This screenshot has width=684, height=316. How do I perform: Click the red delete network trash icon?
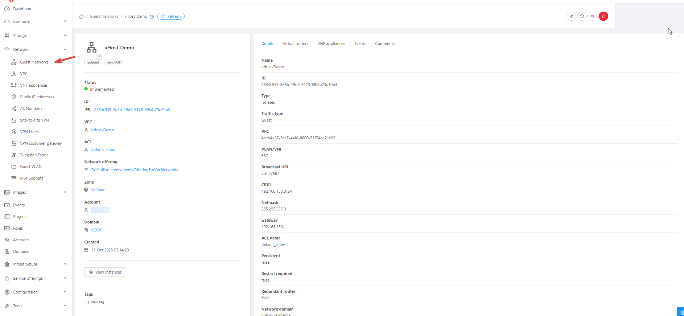coord(603,16)
